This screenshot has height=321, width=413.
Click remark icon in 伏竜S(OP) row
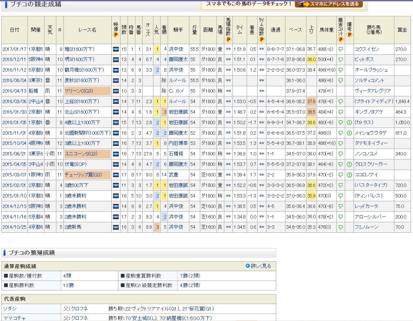pyautogui.click(x=349, y=164)
